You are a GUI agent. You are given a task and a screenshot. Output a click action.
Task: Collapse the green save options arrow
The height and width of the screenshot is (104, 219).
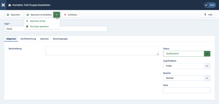pos(57,15)
